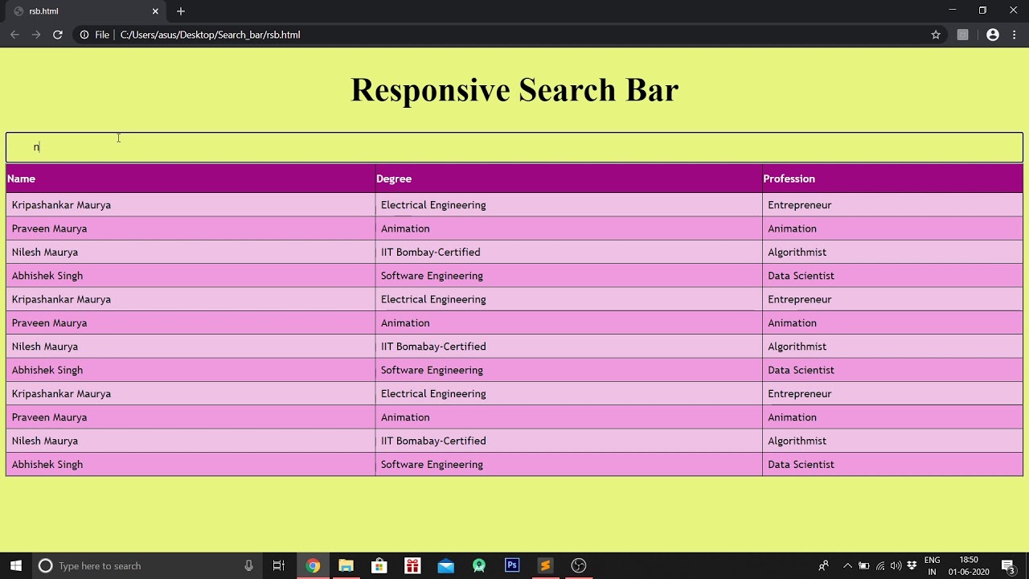Focus the address bar file path
This screenshot has height=579, width=1029.
210,35
